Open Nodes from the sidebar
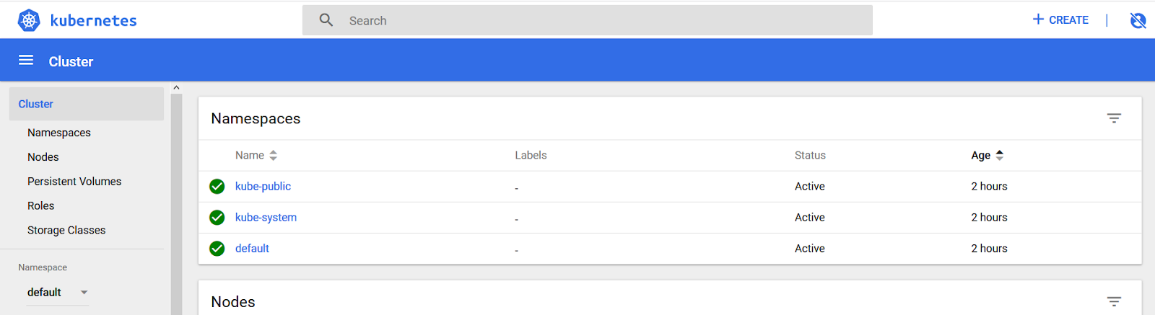Image resolution: width=1155 pixels, height=315 pixels. (x=43, y=157)
